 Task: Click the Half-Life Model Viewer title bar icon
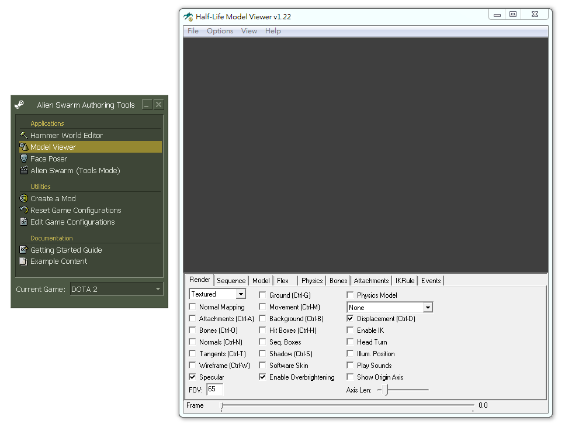coord(189,16)
